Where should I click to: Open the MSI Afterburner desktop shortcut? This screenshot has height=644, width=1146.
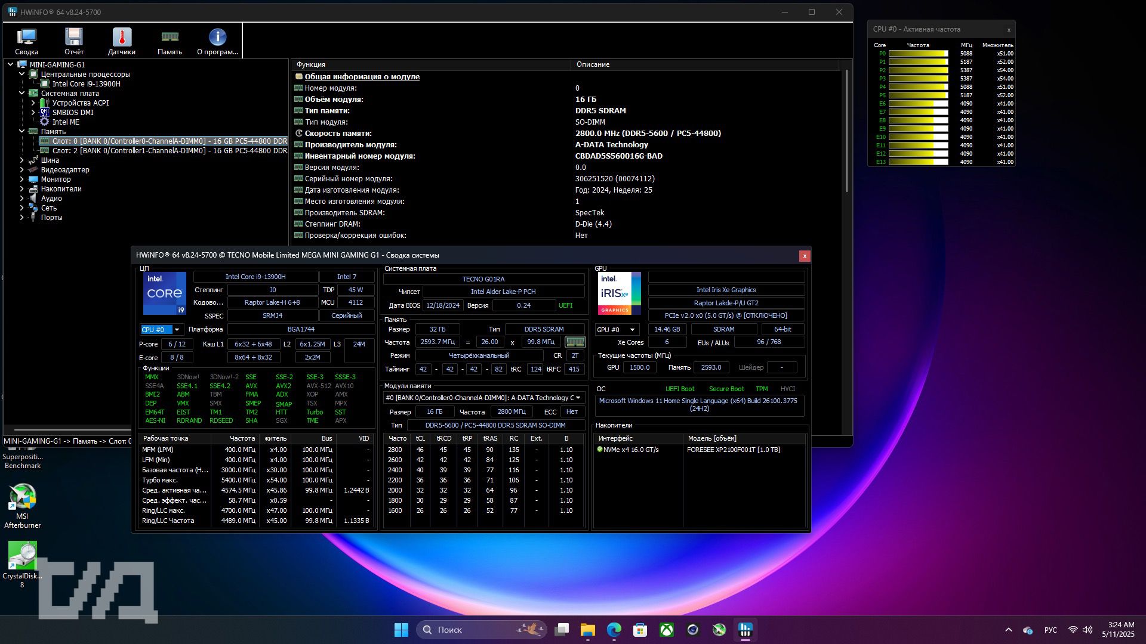(x=22, y=506)
